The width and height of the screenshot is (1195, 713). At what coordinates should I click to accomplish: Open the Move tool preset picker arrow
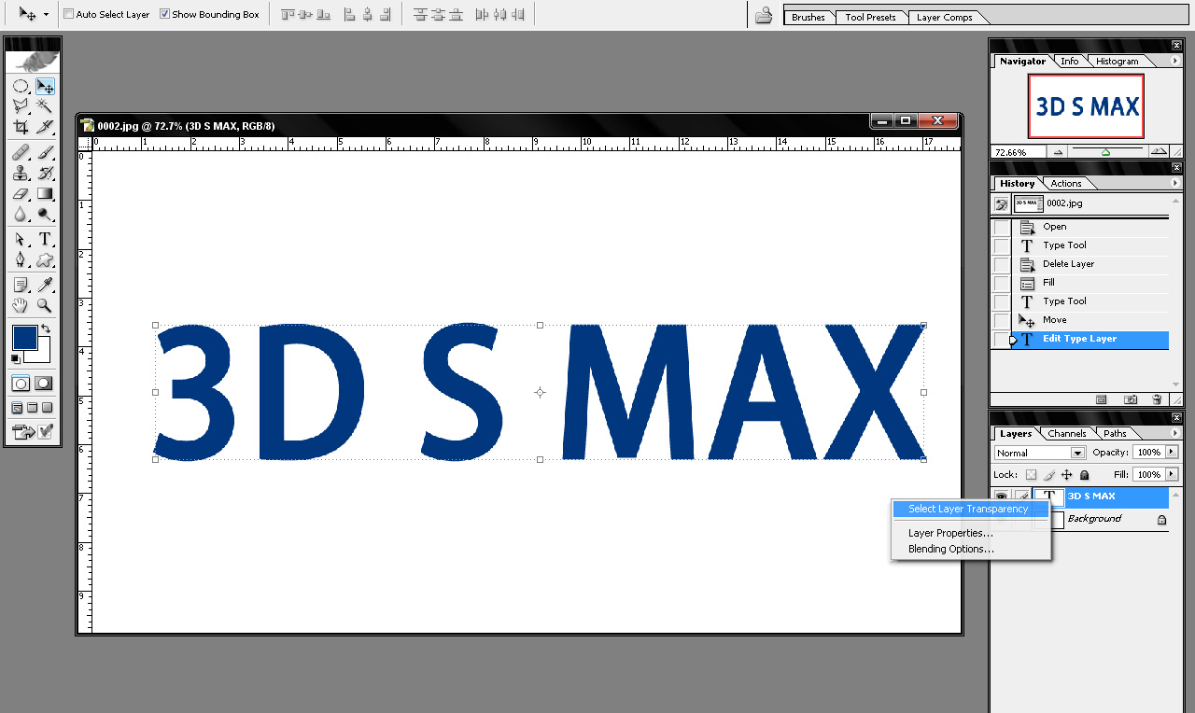click(46, 15)
